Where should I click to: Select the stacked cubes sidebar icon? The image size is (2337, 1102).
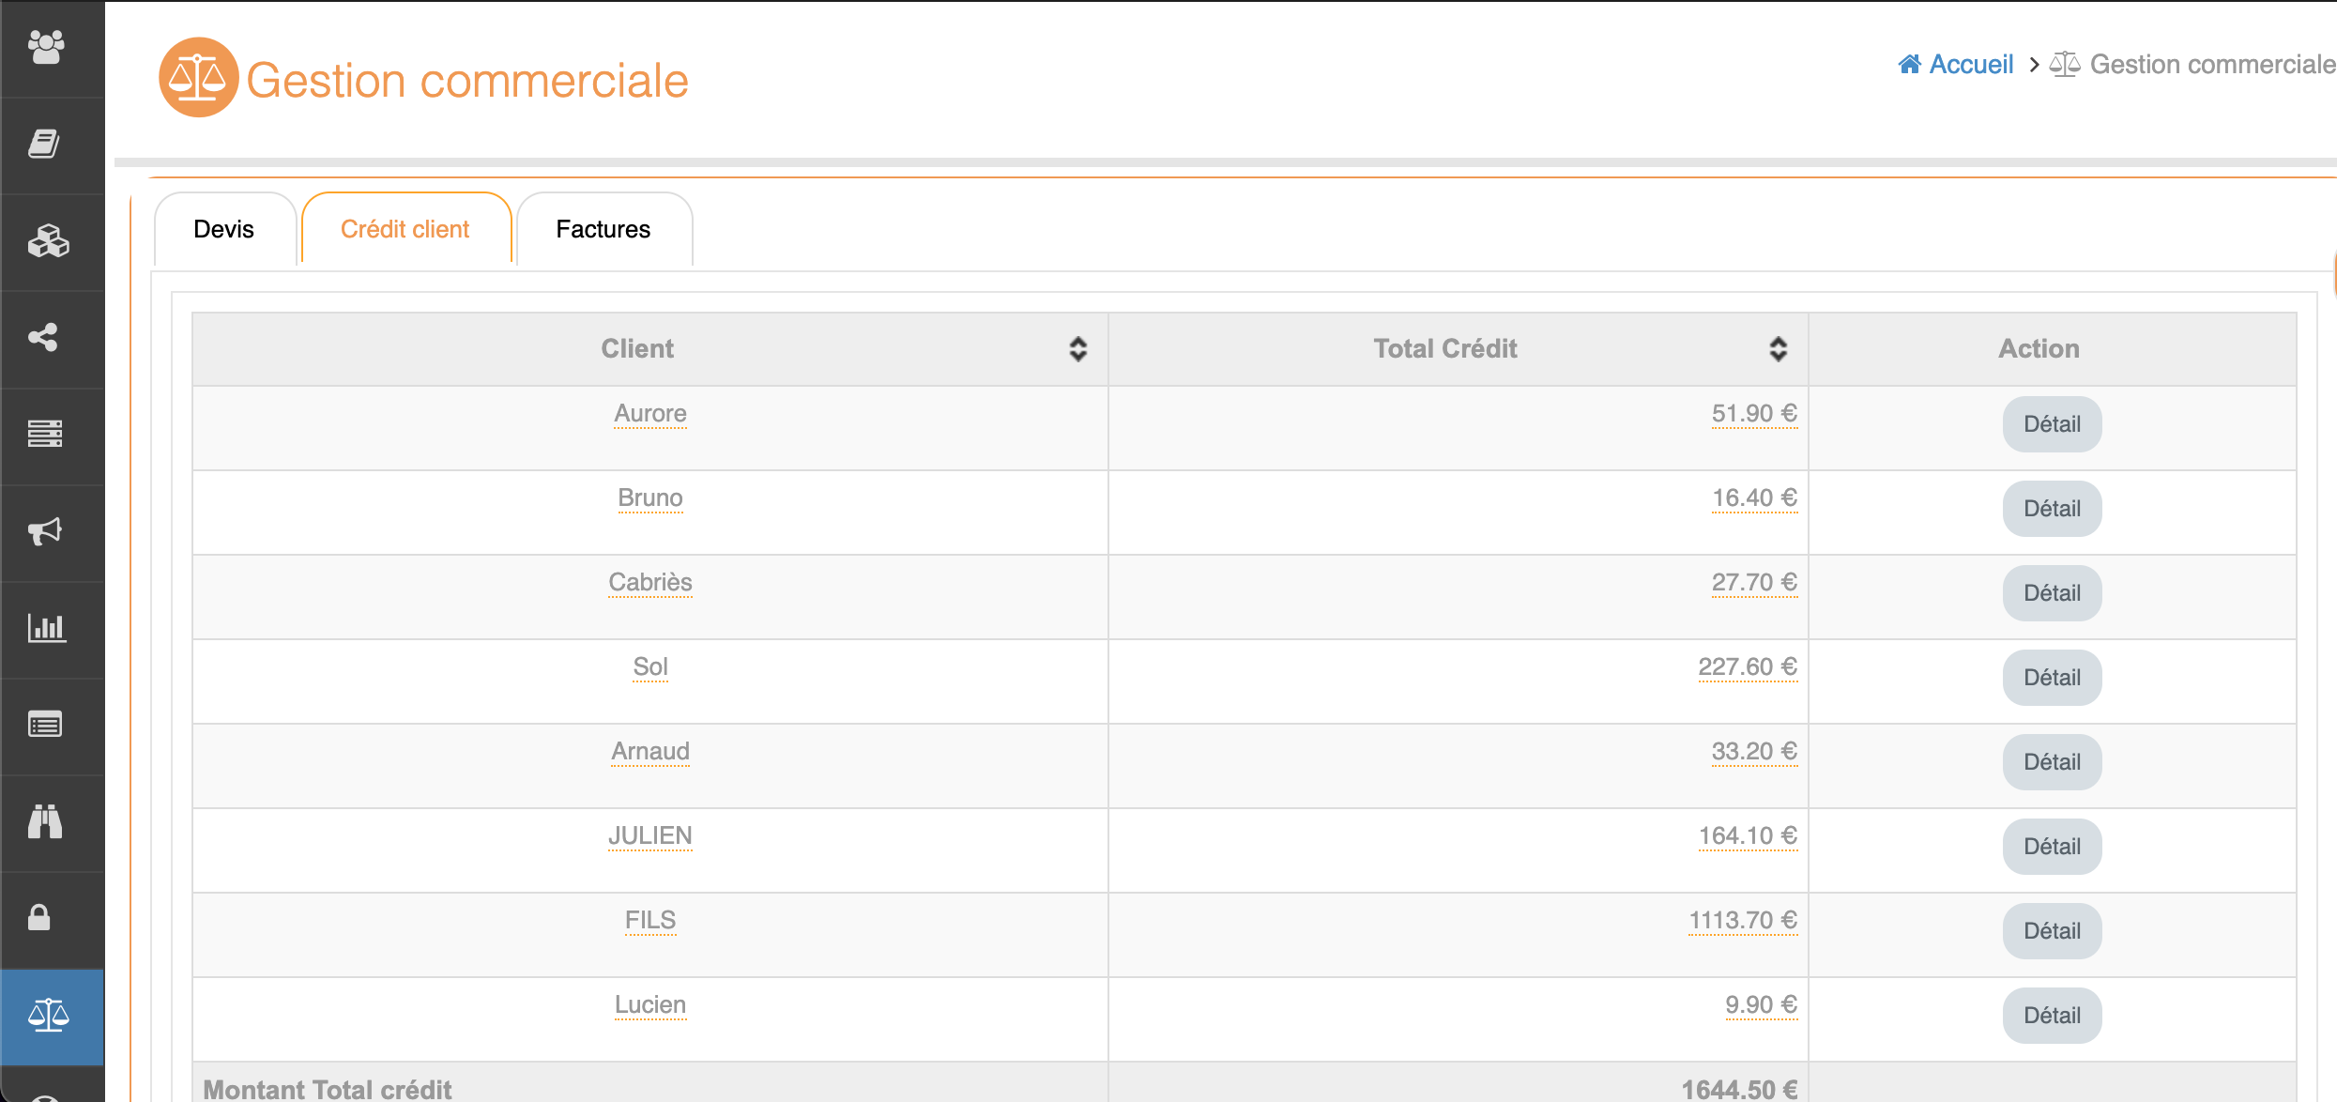[x=48, y=241]
